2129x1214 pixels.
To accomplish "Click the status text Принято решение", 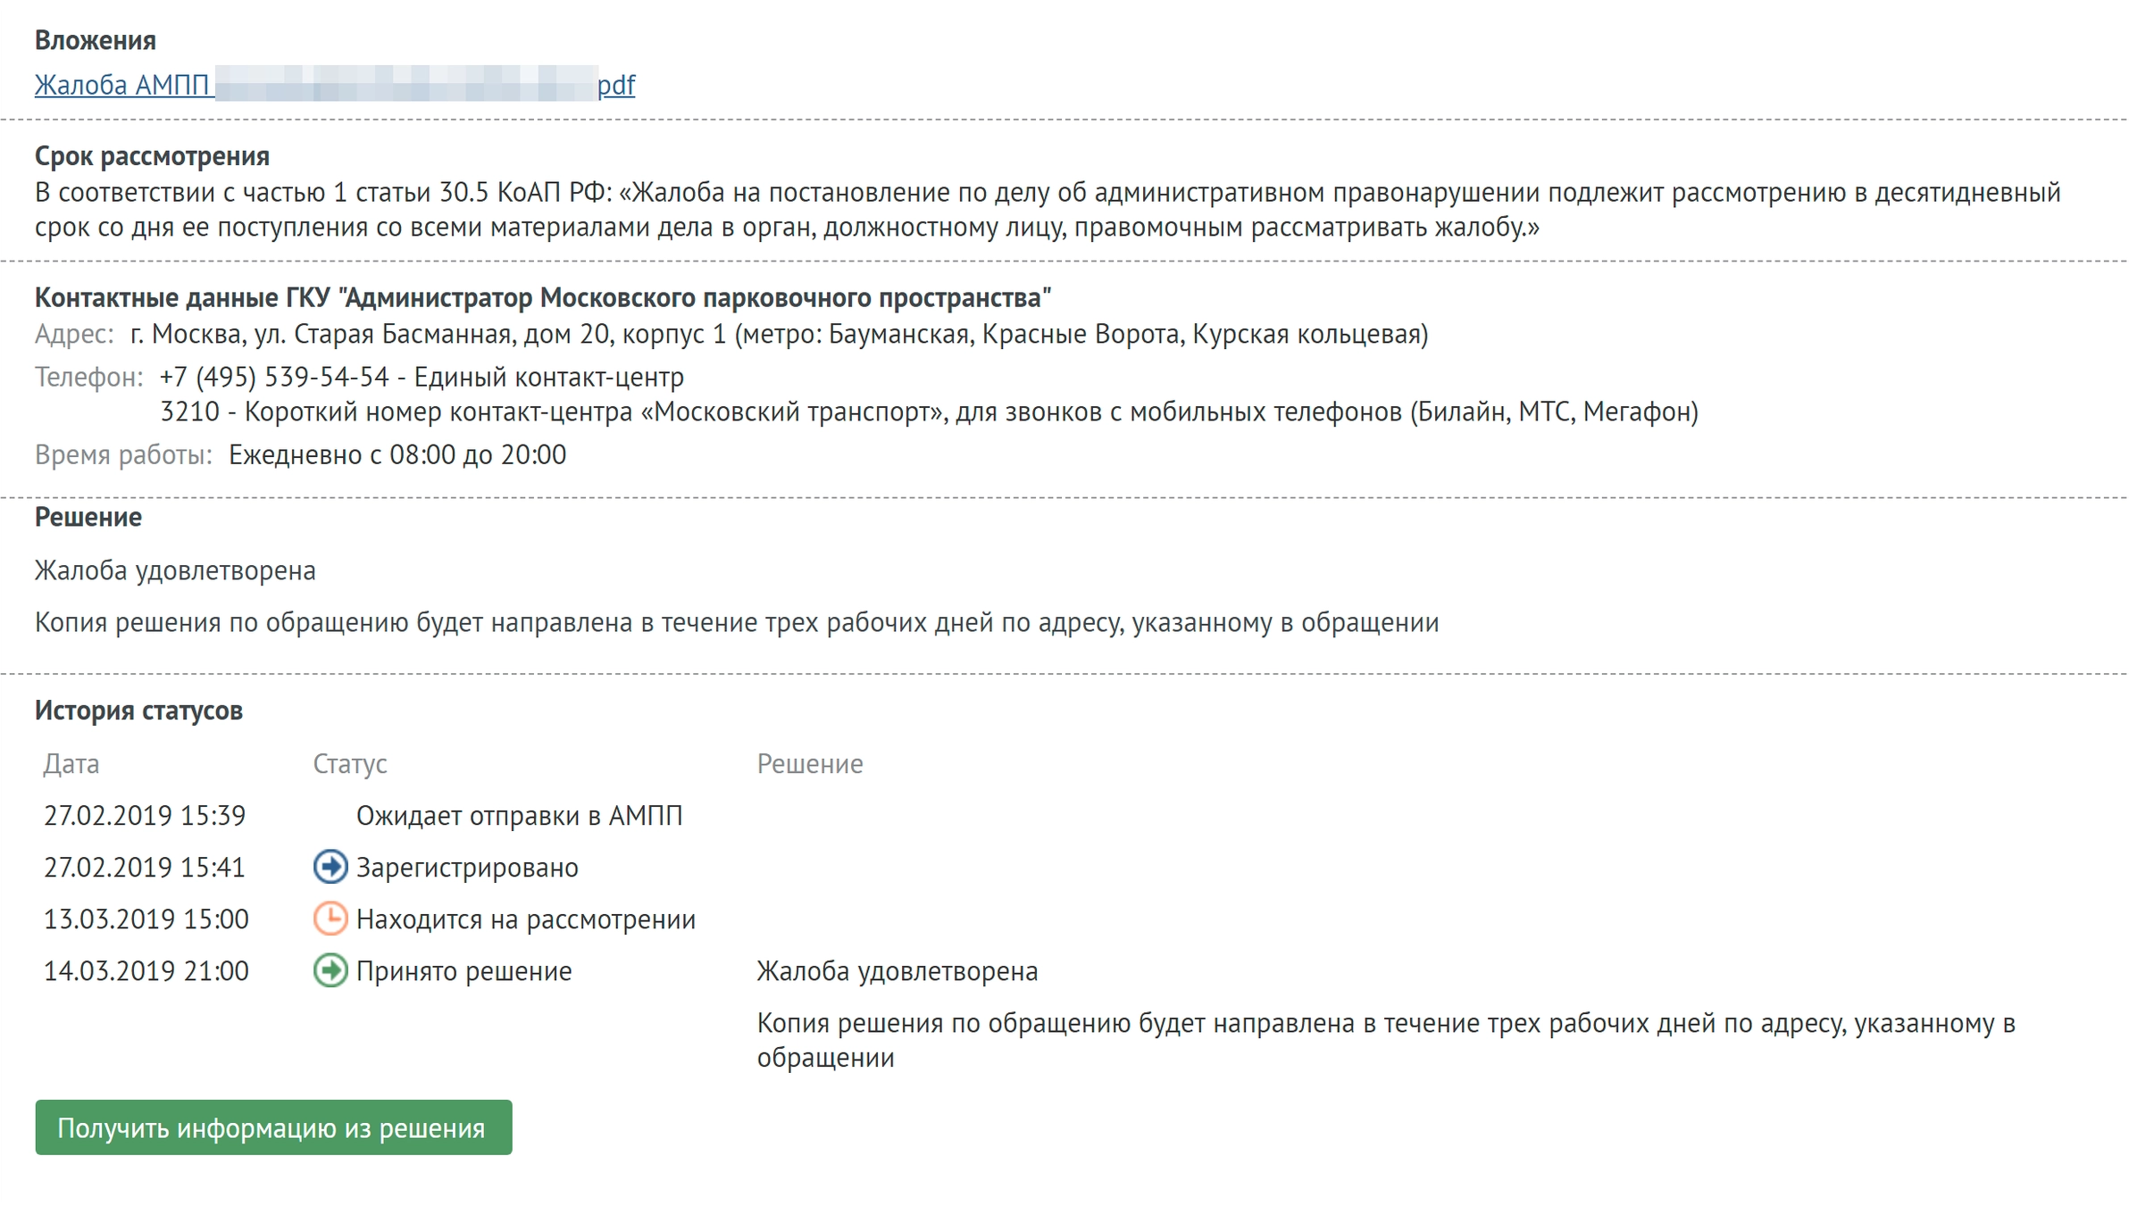I will (x=463, y=971).
